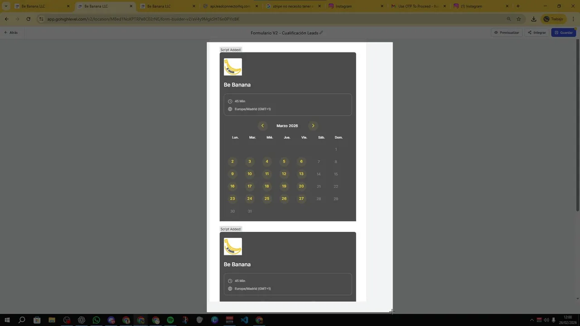580x326 pixels.
Task: Open WhatsApp from the taskbar
Action: coord(96,320)
